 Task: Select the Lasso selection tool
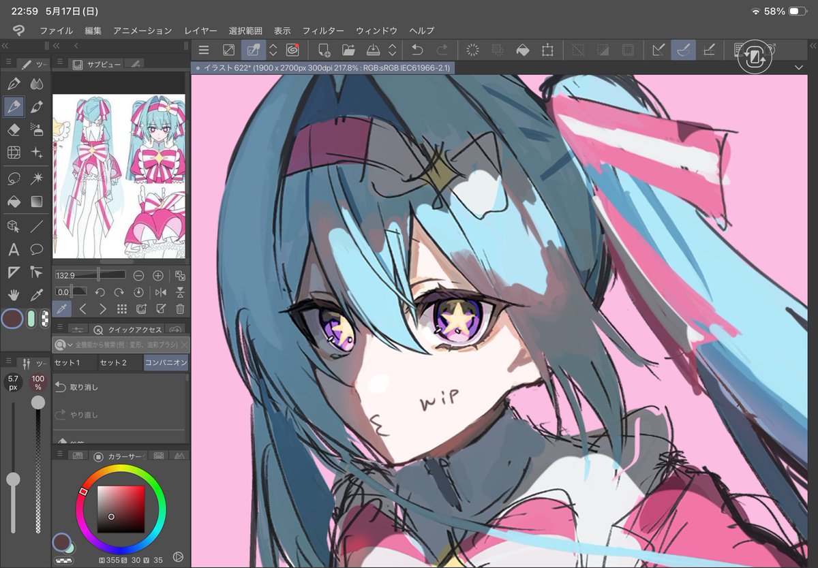[13, 178]
